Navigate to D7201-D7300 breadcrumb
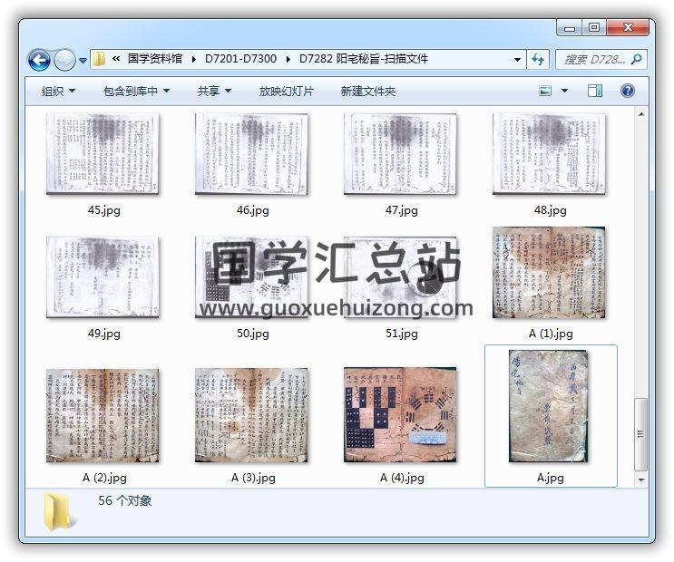The height and width of the screenshot is (562, 674). click(x=240, y=58)
